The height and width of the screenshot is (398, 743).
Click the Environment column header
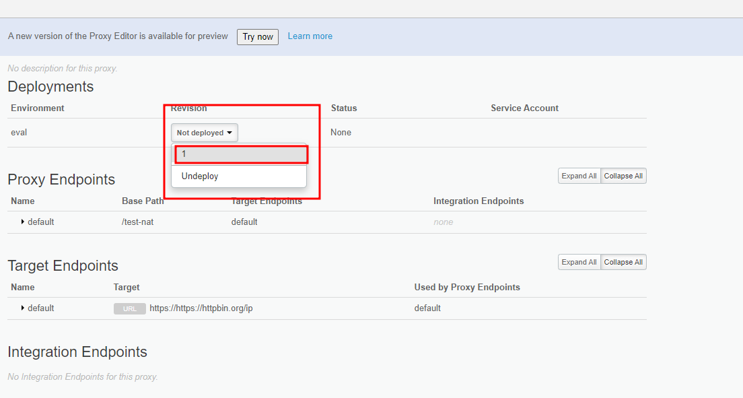(38, 108)
